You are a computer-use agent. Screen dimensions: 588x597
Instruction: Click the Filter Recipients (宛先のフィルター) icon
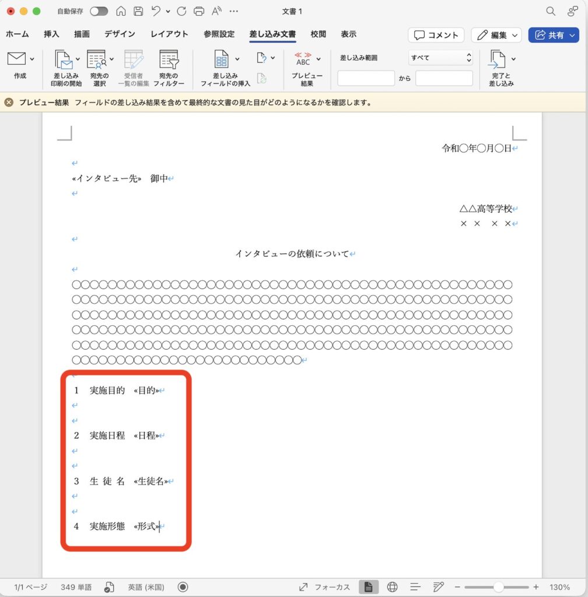click(169, 59)
